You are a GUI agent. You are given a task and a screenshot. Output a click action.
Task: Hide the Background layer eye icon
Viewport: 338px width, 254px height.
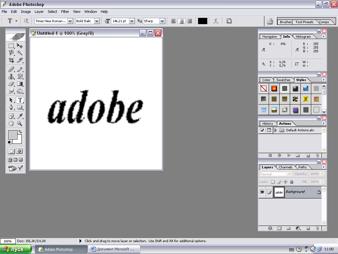click(262, 192)
